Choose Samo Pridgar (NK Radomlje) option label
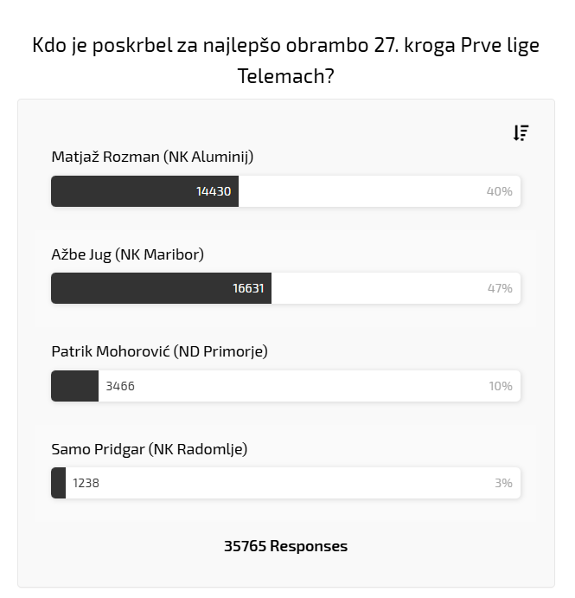Image resolution: width=575 pixels, height=598 pixels. pos(150,449)
